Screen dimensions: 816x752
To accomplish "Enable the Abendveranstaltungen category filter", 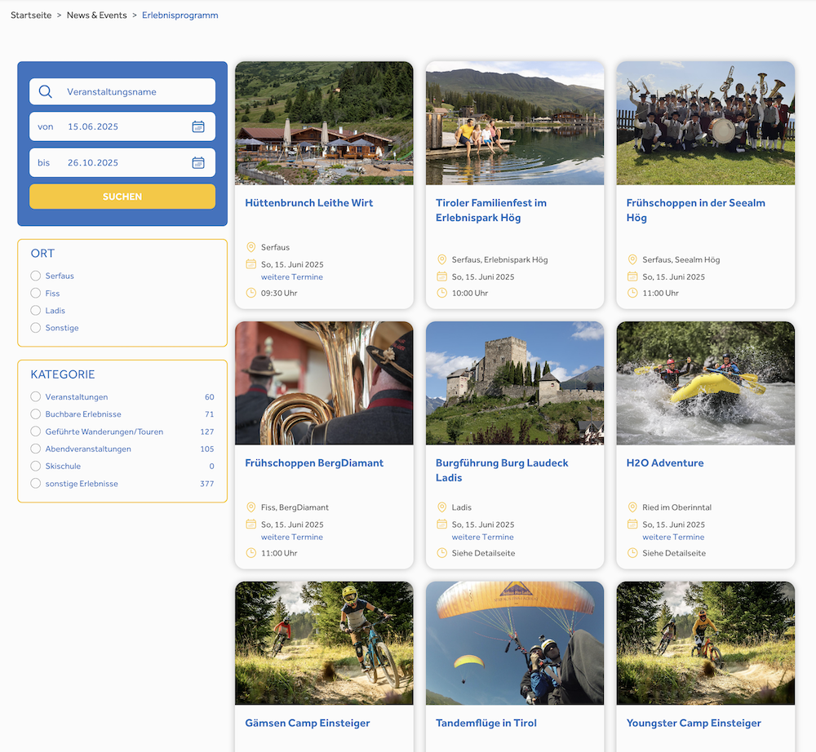I will 36,449.
